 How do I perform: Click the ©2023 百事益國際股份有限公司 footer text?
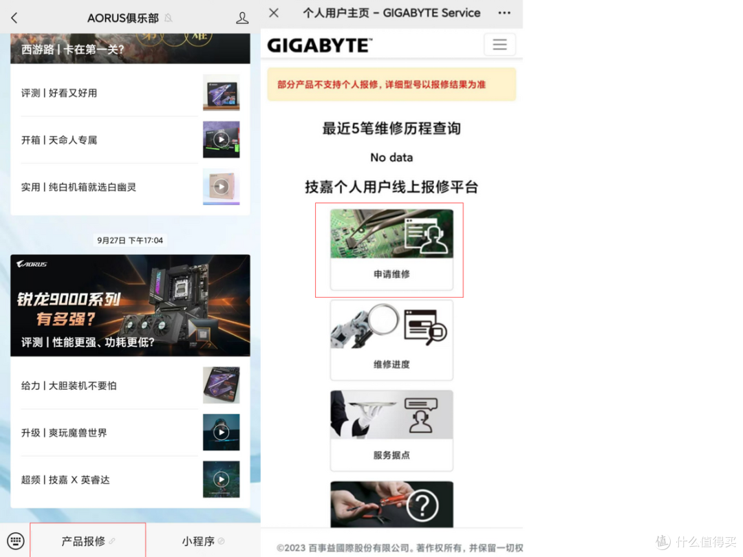coord(400,547)
